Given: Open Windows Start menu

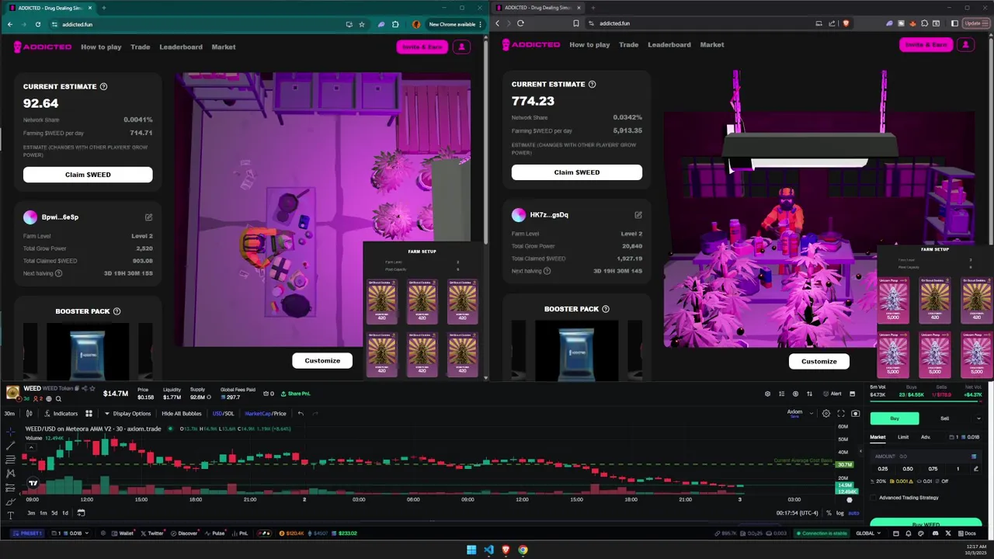Looking at the screenshot, I should coord(471,550).
